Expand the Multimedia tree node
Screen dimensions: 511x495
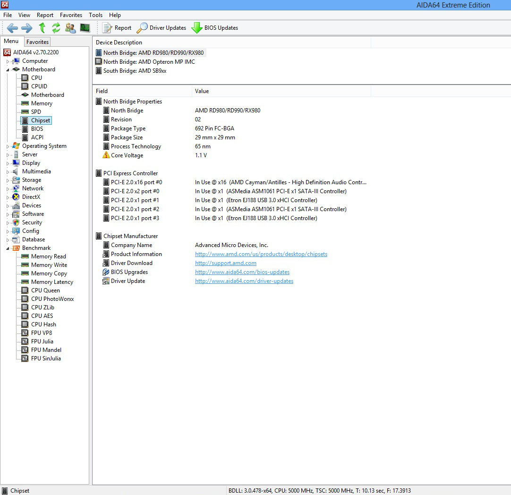[x=8, y=172]
